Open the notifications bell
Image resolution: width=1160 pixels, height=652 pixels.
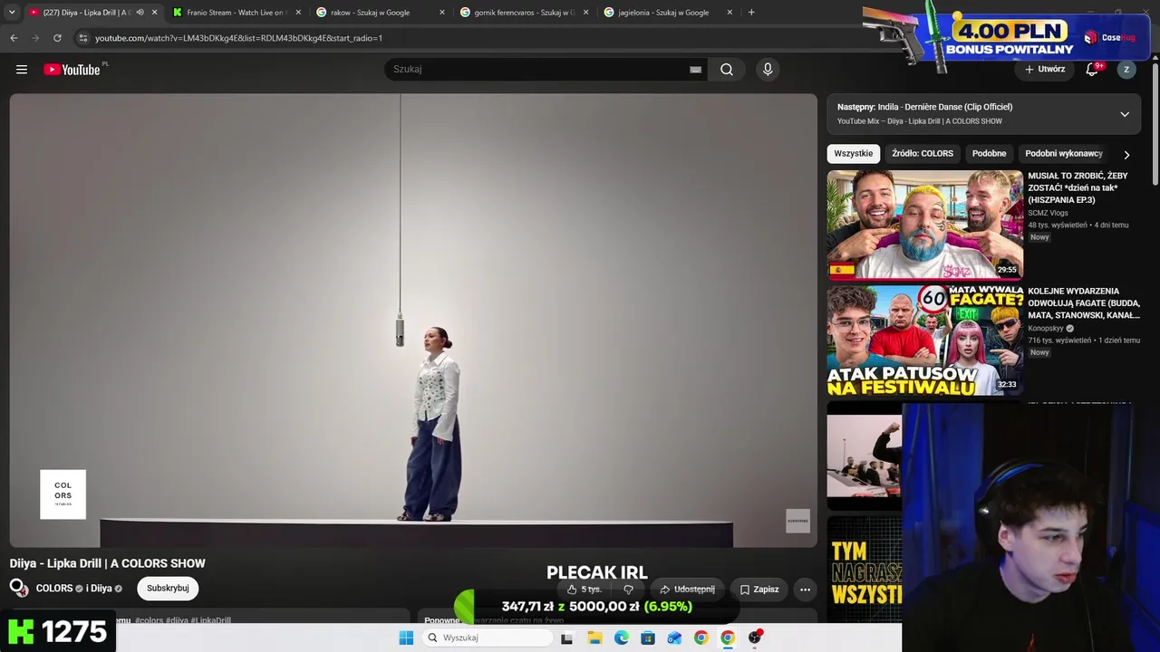tap(1092, 70)
